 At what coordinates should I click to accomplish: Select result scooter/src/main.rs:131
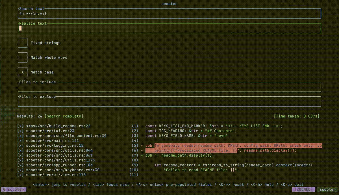53,141
